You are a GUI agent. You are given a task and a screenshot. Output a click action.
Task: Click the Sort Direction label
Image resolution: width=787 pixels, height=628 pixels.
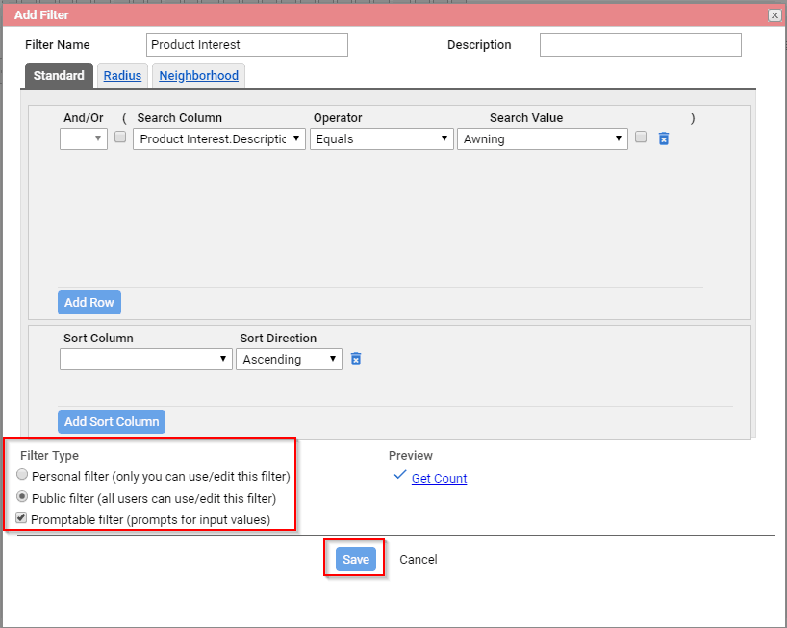pyautogui.click(x=278, y=339)
